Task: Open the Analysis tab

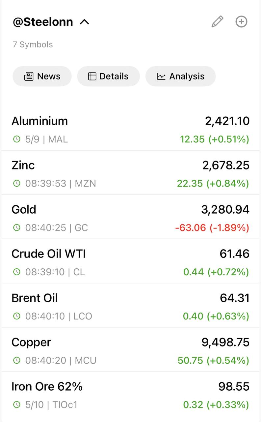Action: 180,76
